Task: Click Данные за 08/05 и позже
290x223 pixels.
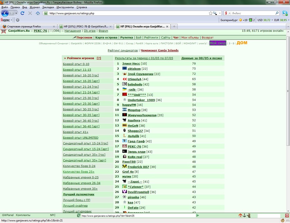Action: point(201,58)
